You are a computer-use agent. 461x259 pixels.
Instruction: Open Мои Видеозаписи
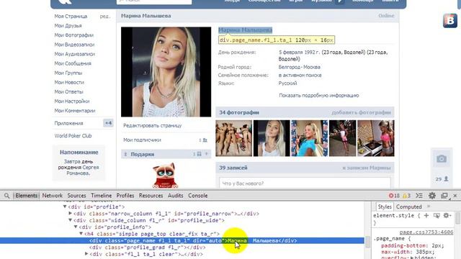pyautogui.click(x=74, y=45)
